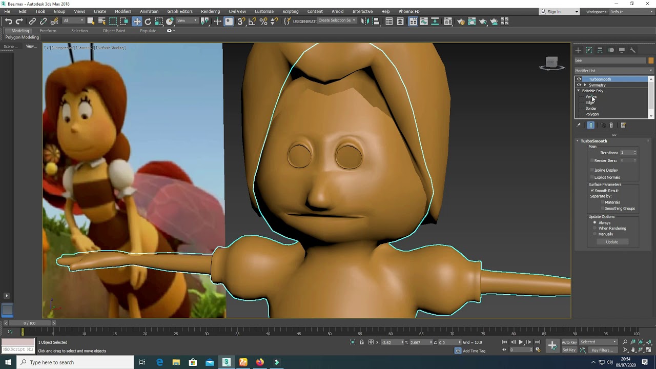Click the time slider 0 / 100 handle
This screenshot has height=369, width=656.
(x=30, y=323)
